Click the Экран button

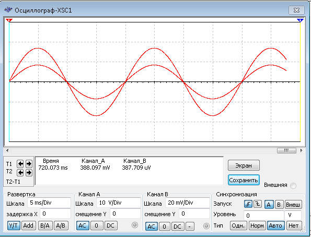[244, 165]
